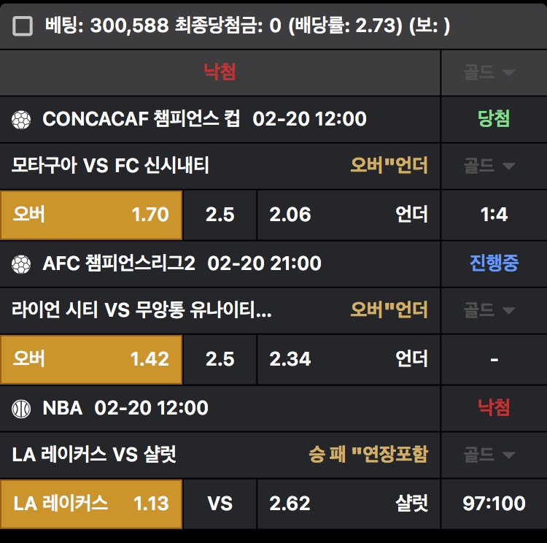
Task: Pick the 오버 1.42 bet option
Action: pos(91,359)
